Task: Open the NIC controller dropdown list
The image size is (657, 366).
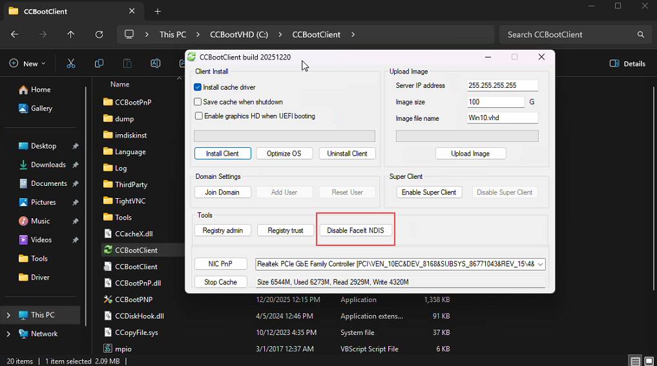Action: pos(540,264)
